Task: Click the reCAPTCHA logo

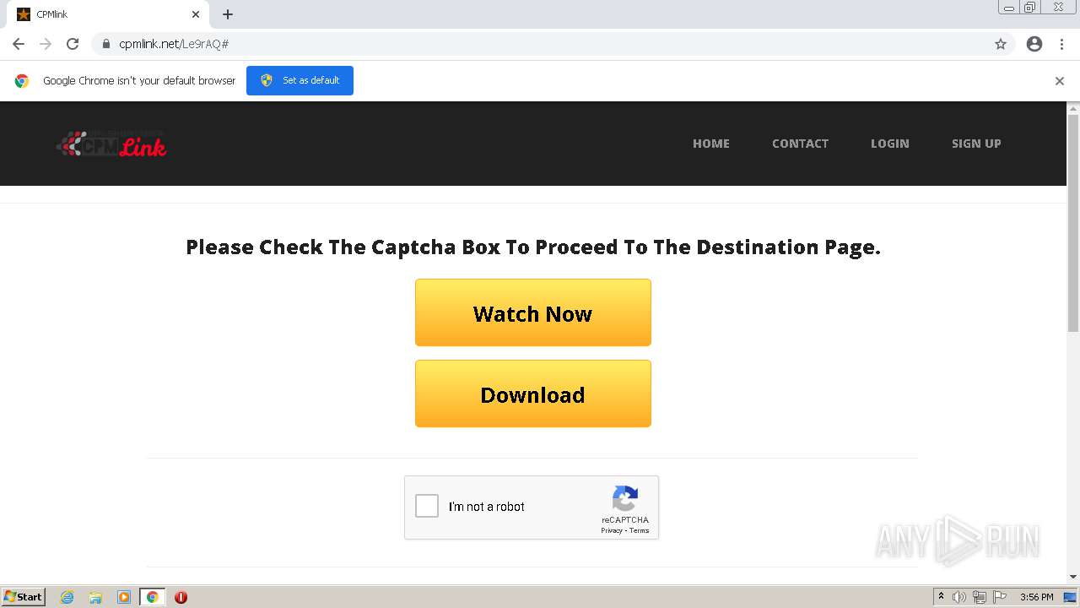Action: pyautogui.click(x=625, y=498)
